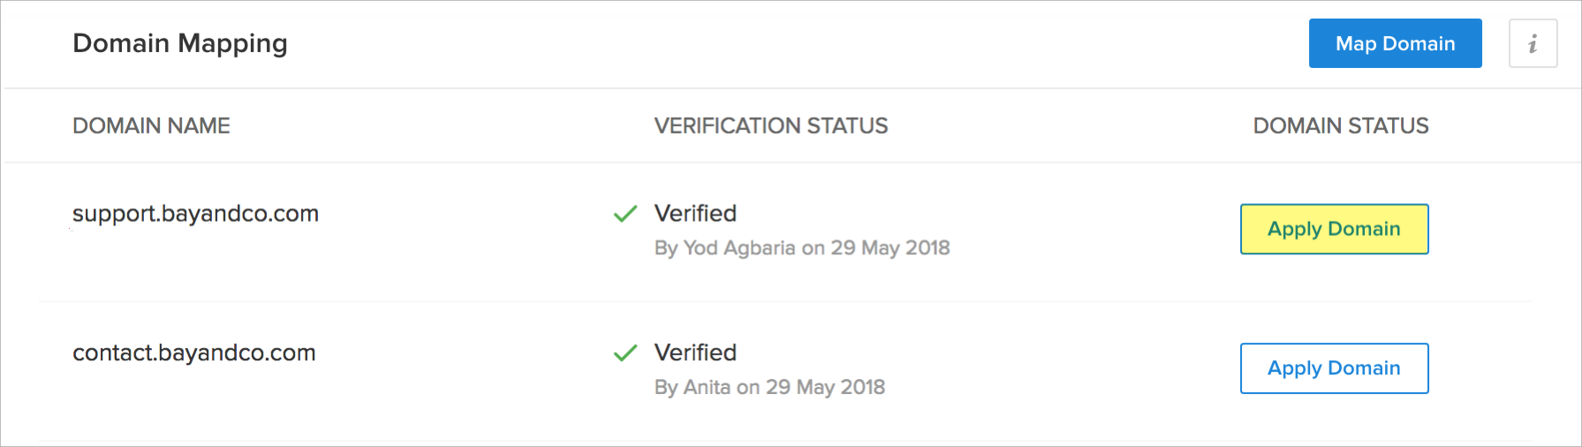This screenshot has height=447, width=1582.
Task: Click the 29 May 2018 date under support.bayandco.com
Action: click(x=889, y=248)
